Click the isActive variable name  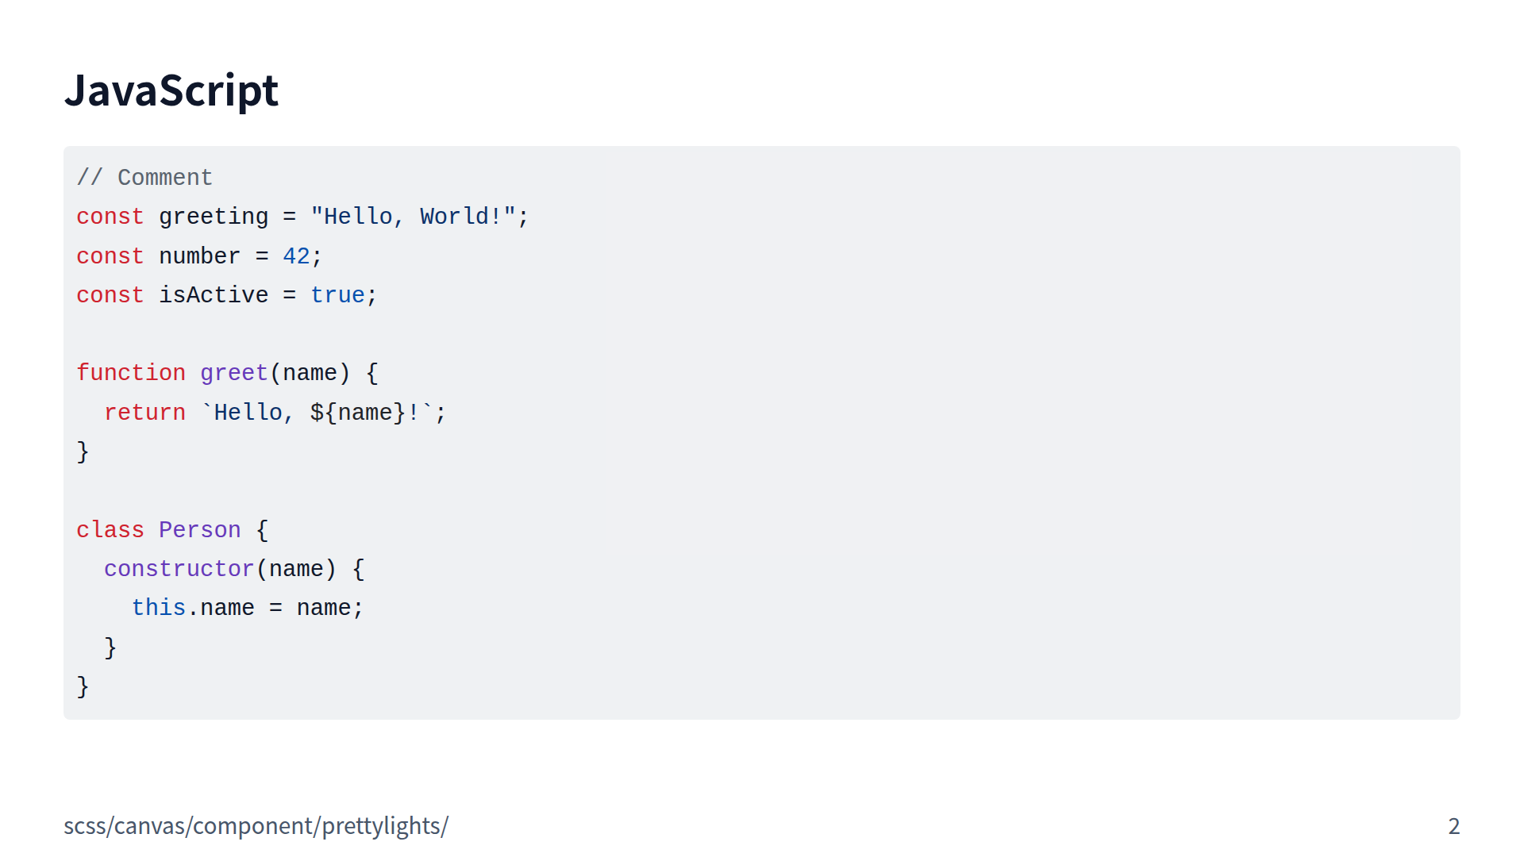pyautogui.click(x=214, y=295)
